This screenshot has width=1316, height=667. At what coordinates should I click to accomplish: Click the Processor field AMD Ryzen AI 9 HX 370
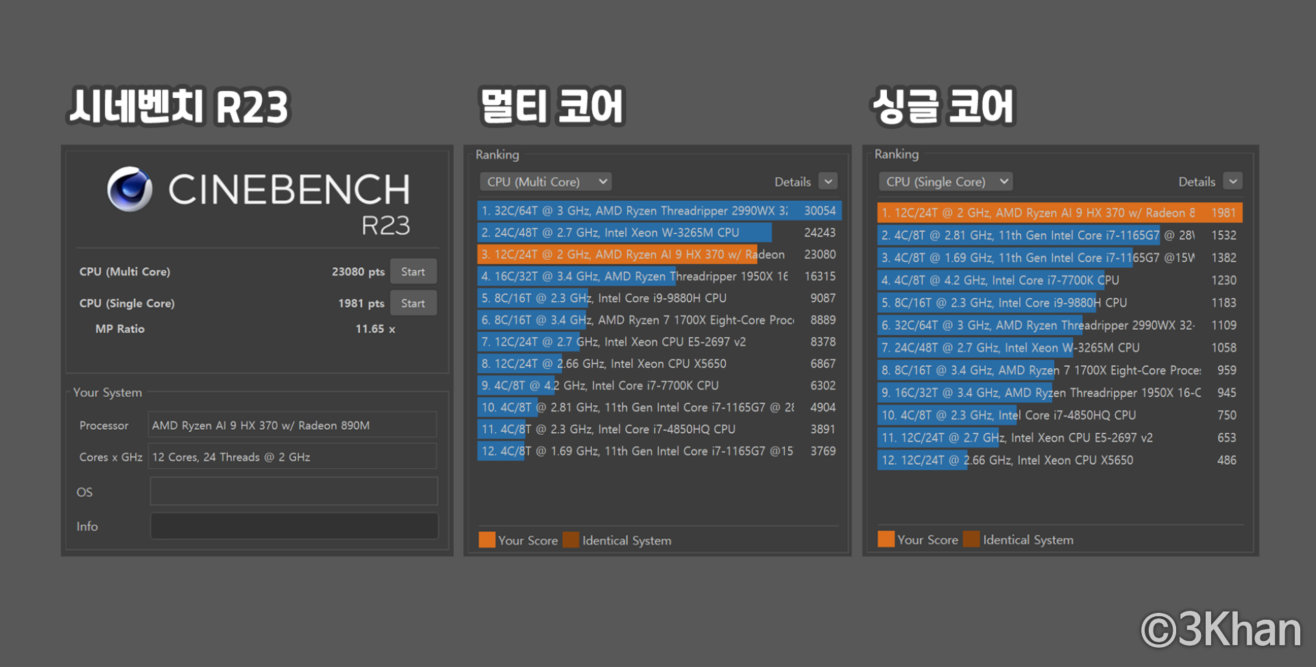293,425
